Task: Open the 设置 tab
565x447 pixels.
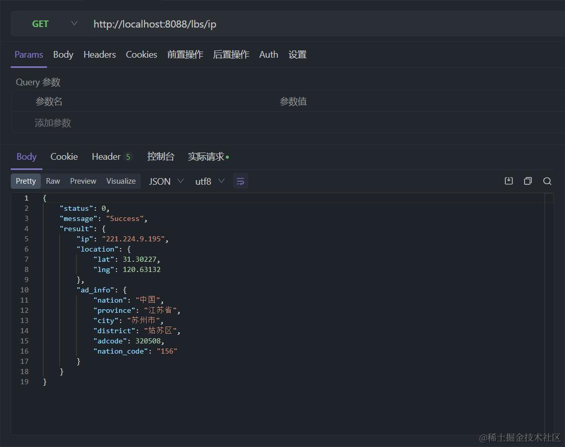Action: (297, 55)
